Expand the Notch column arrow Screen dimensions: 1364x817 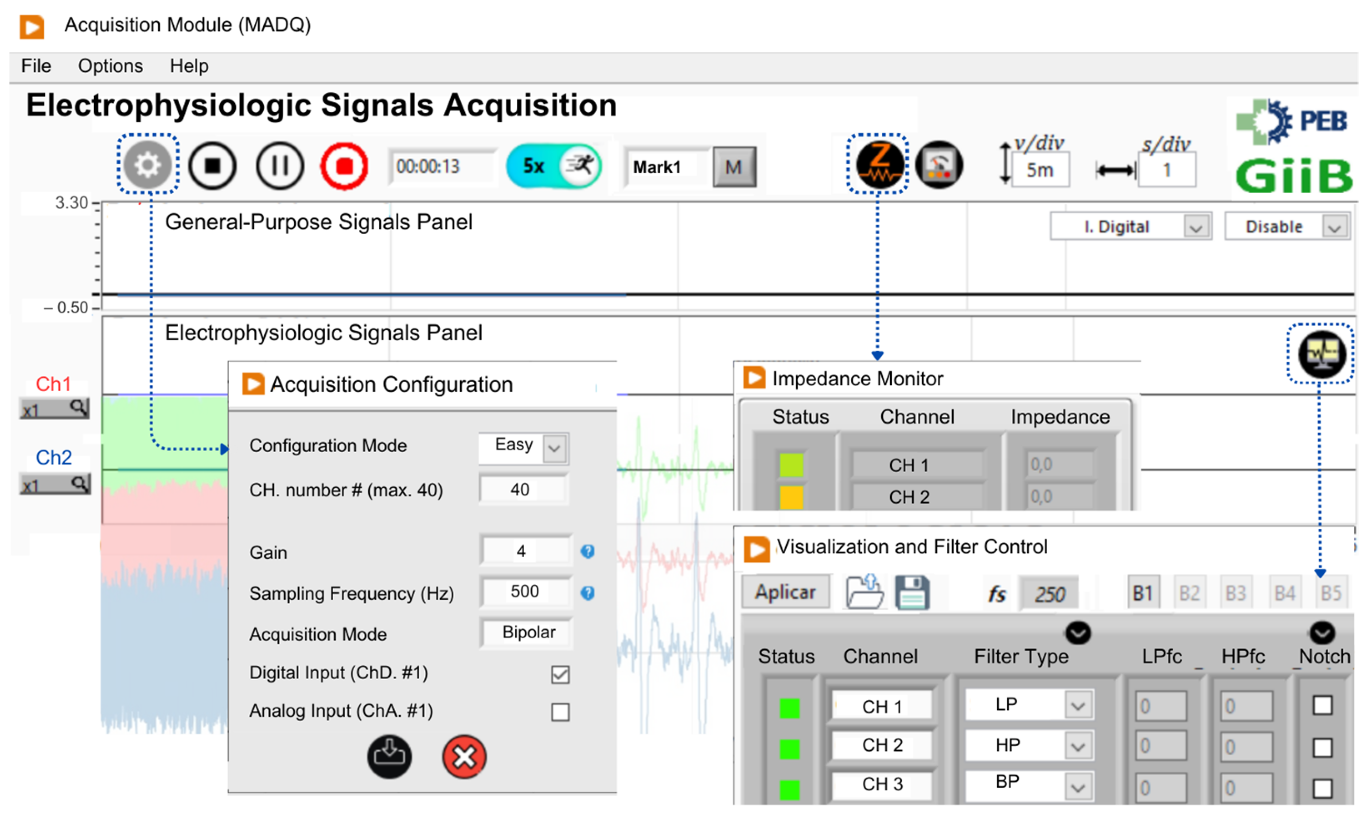click(x=1322, y=633)
